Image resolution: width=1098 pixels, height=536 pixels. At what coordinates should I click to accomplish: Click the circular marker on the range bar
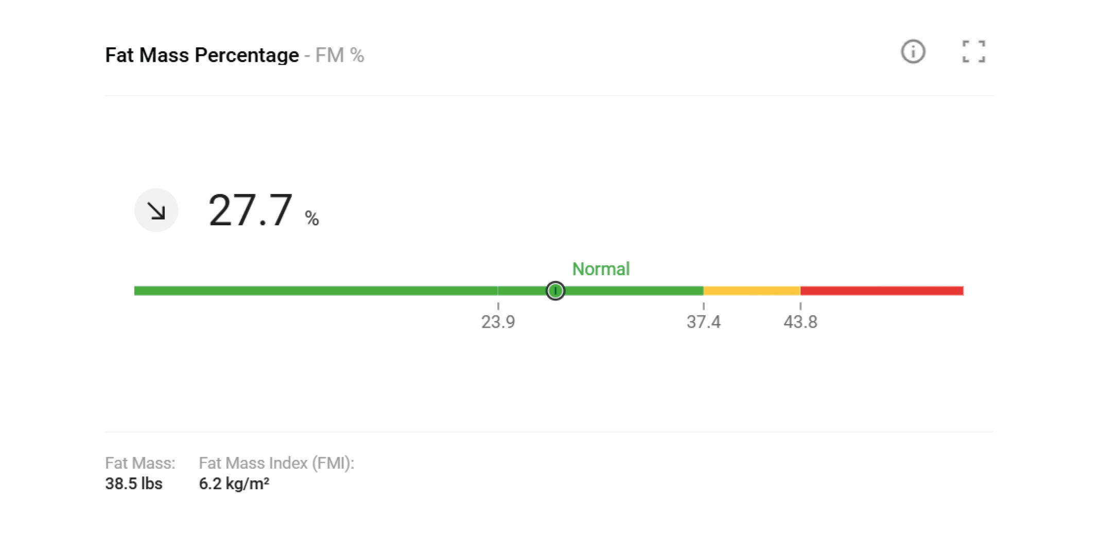[x=555, y=291]
